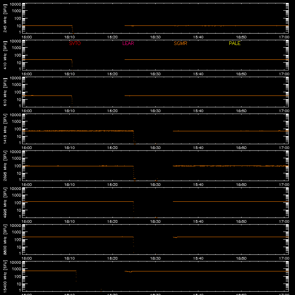Click the 17:00 tick under the 4995 MHz panel
Image resolution: width=295 pixels, height=295 pixels.
(x=284, y=222)
